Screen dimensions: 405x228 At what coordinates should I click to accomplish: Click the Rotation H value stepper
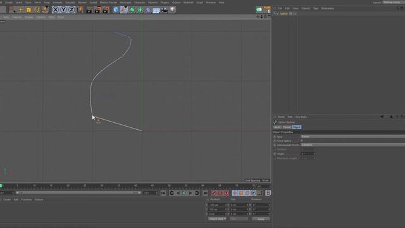coord(269,205)
